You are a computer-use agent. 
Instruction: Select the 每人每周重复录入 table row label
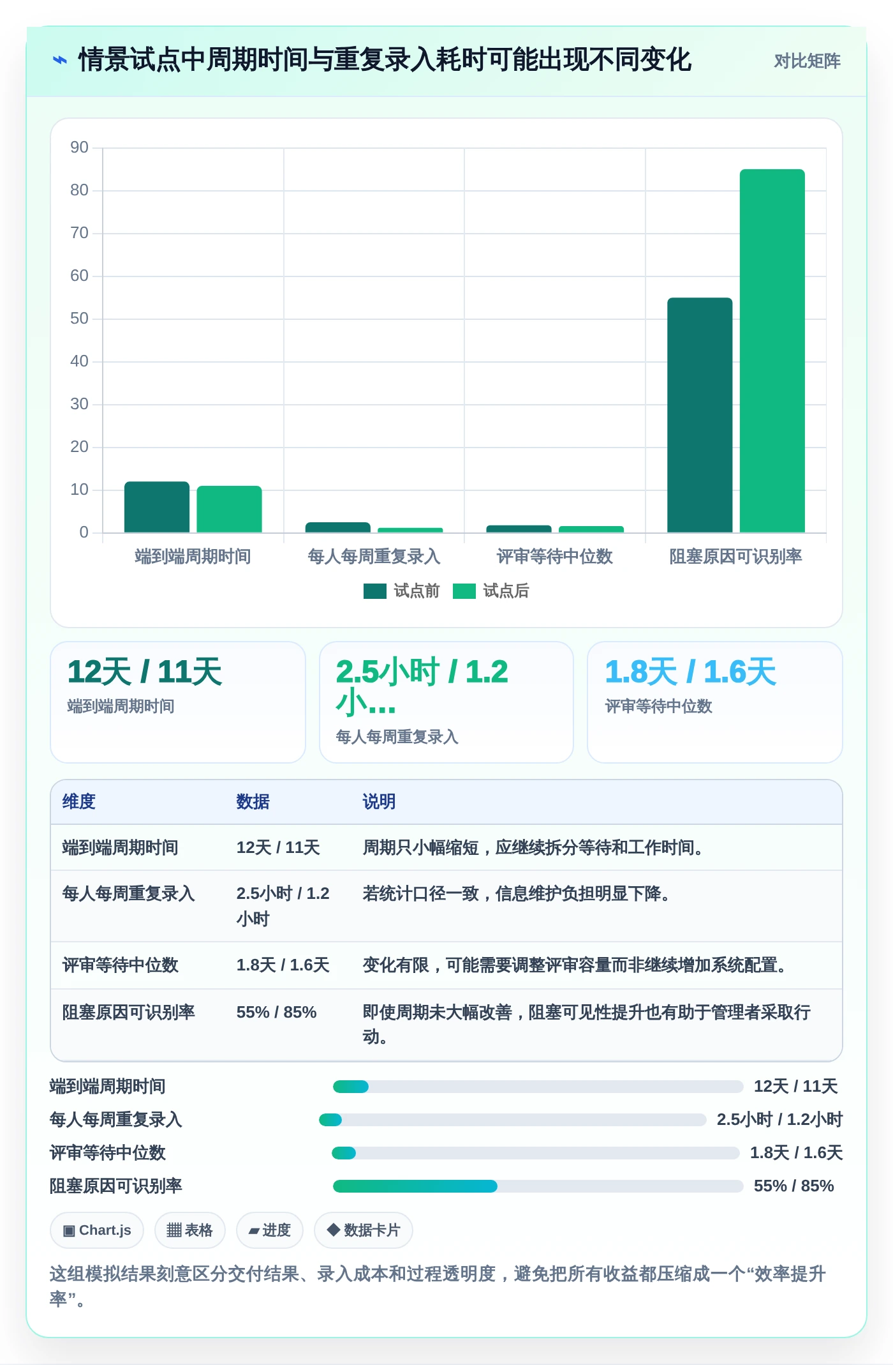click(x=128, y=894)
